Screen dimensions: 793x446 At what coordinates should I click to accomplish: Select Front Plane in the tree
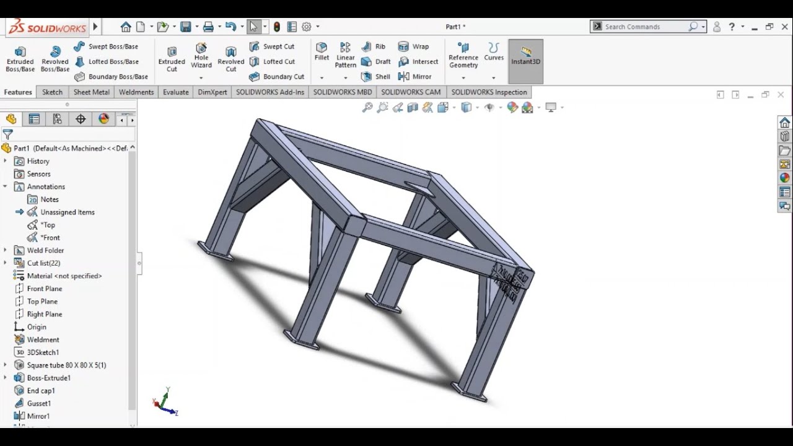click(x=45, y=289)
